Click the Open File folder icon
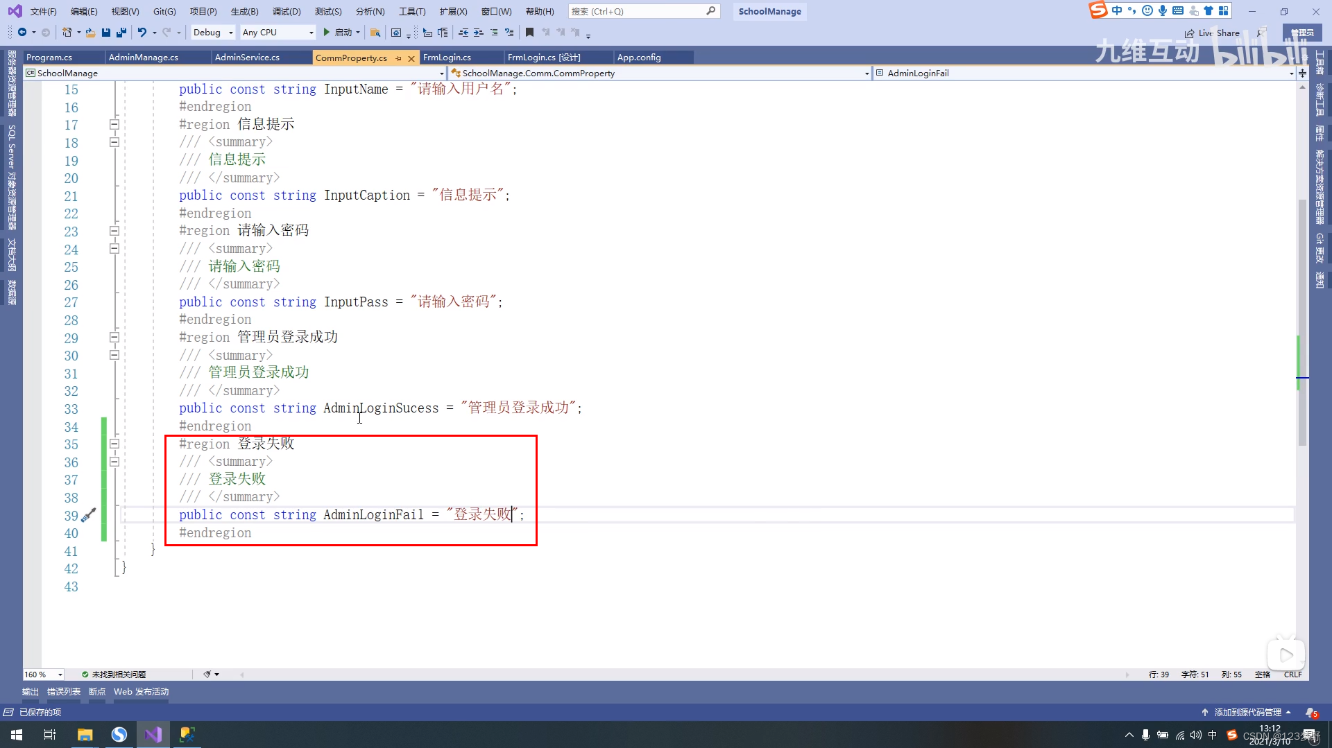The height and width of the screenshot is (748, 1332). (x=90, y=33)
